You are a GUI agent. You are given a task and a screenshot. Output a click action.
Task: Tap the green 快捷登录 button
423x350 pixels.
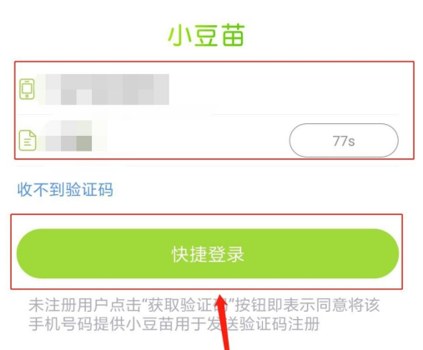point(208,253)
